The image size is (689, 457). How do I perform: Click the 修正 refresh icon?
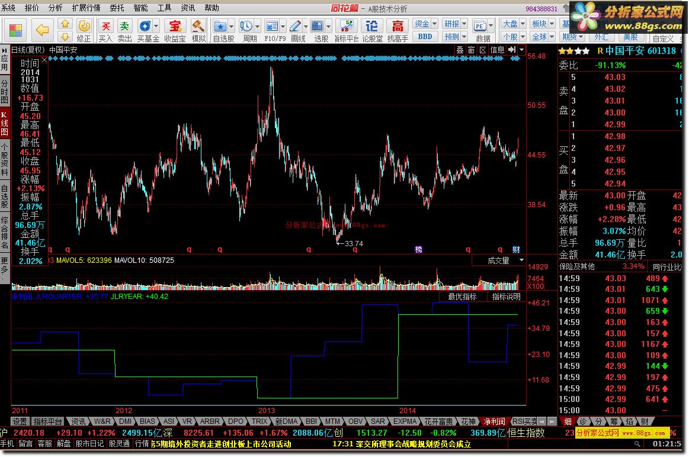pyautogui.click(x=84, y=26)
